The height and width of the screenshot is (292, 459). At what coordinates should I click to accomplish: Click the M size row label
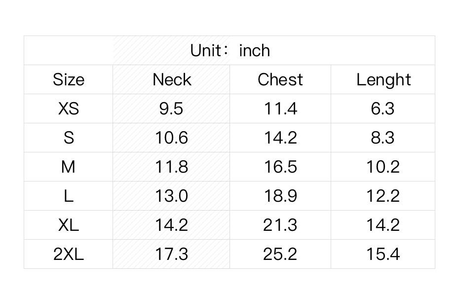(x=69, y=167)
